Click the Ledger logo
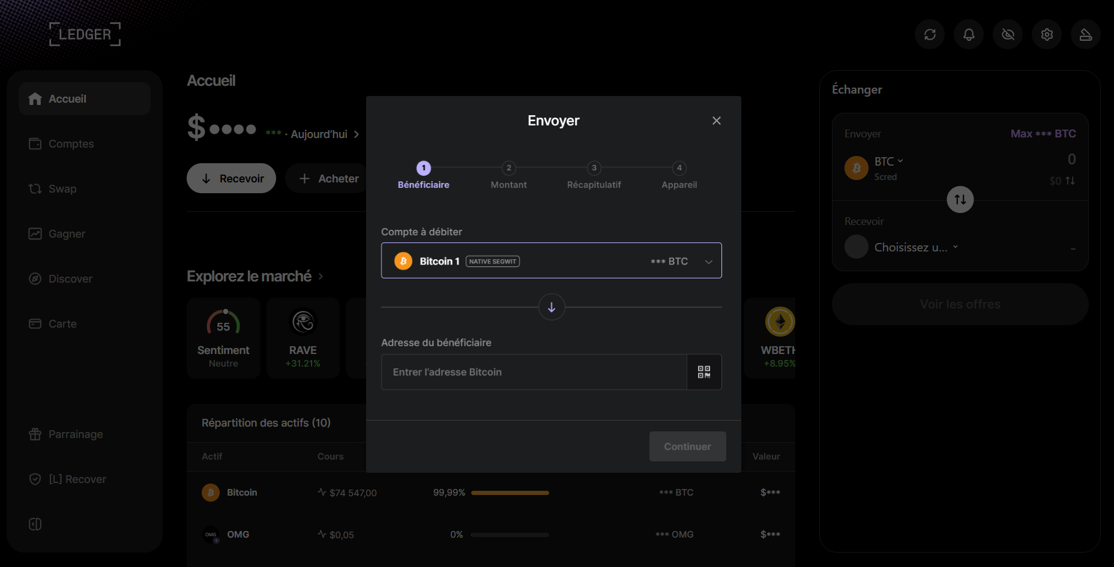The height and width of the screenshot is (567, 1114). tap(85, 34)
